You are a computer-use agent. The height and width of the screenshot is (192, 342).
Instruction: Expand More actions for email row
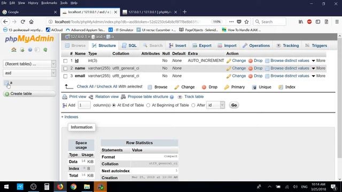coord(318,76)
